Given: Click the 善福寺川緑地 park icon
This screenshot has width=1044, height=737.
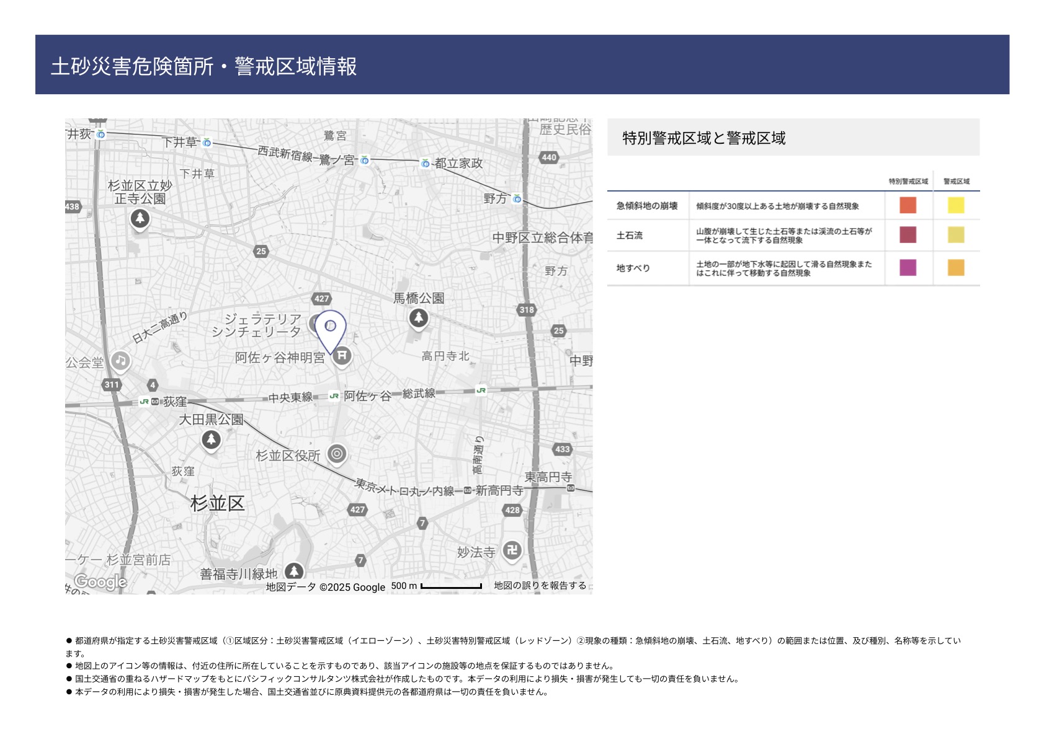Looking at the screenshot, I should tap(294, 571).
